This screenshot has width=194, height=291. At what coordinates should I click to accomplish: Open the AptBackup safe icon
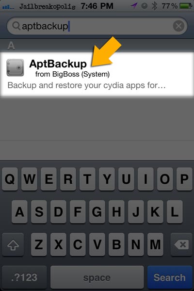[x=15, y=67]
